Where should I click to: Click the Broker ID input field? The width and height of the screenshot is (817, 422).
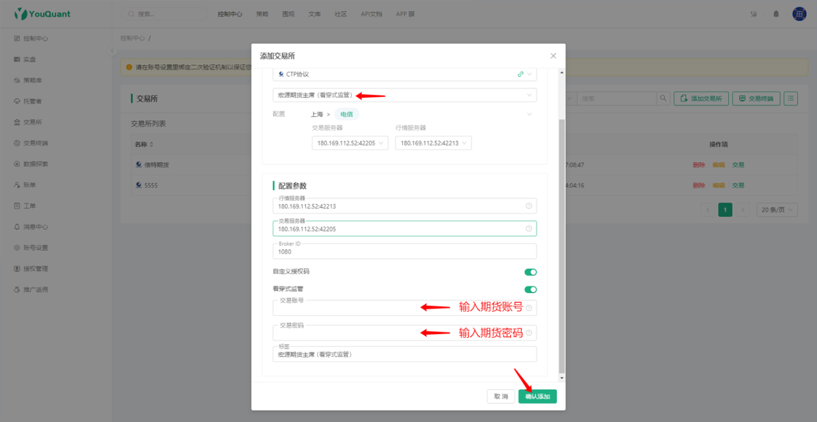(405, 251)
